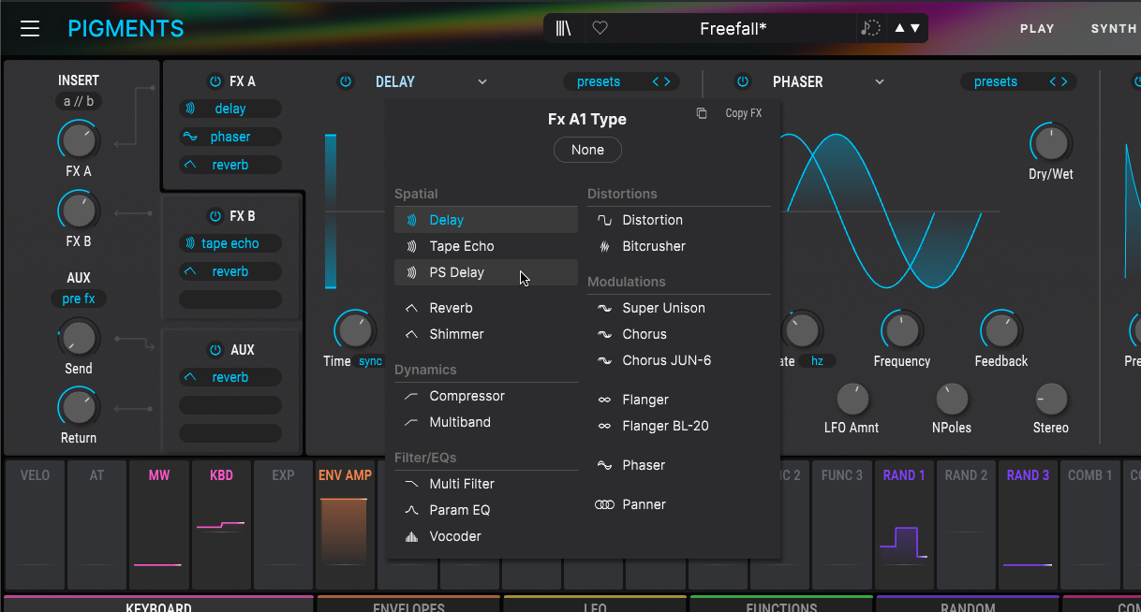Select the Bitcrusher effect icon
Image resolution: width=1141 pixels, height=612 pixels.
coord(604,246)
